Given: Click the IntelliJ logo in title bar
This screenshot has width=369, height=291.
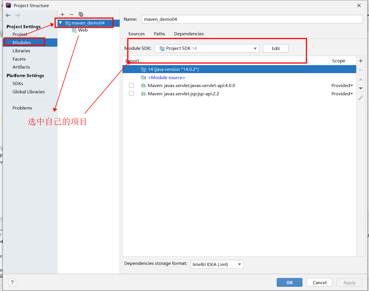Looking at the screenshot, I should (x=8, y=5).
